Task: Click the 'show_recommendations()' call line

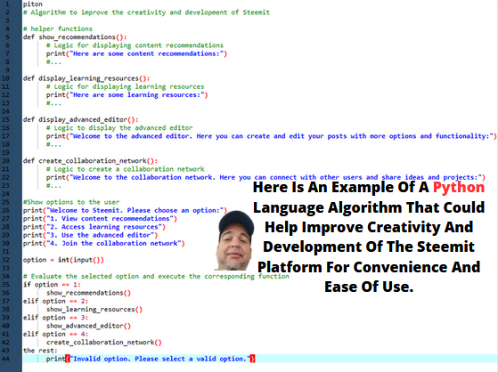Action: click(x=88, y=293)
